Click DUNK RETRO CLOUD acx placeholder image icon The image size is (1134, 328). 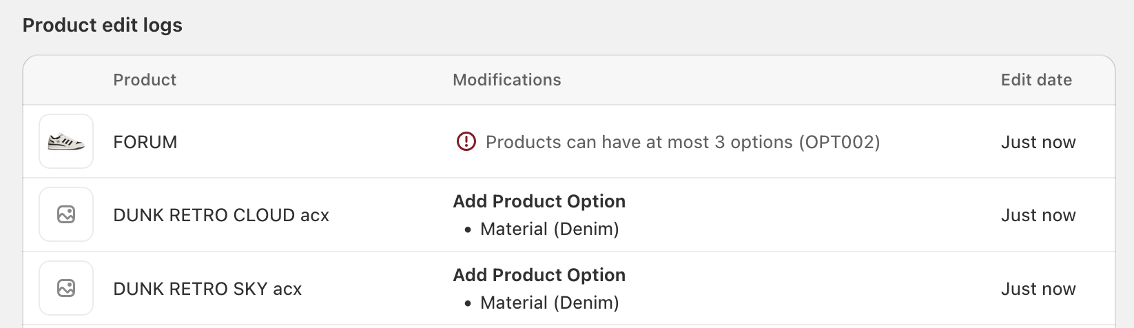66,215
